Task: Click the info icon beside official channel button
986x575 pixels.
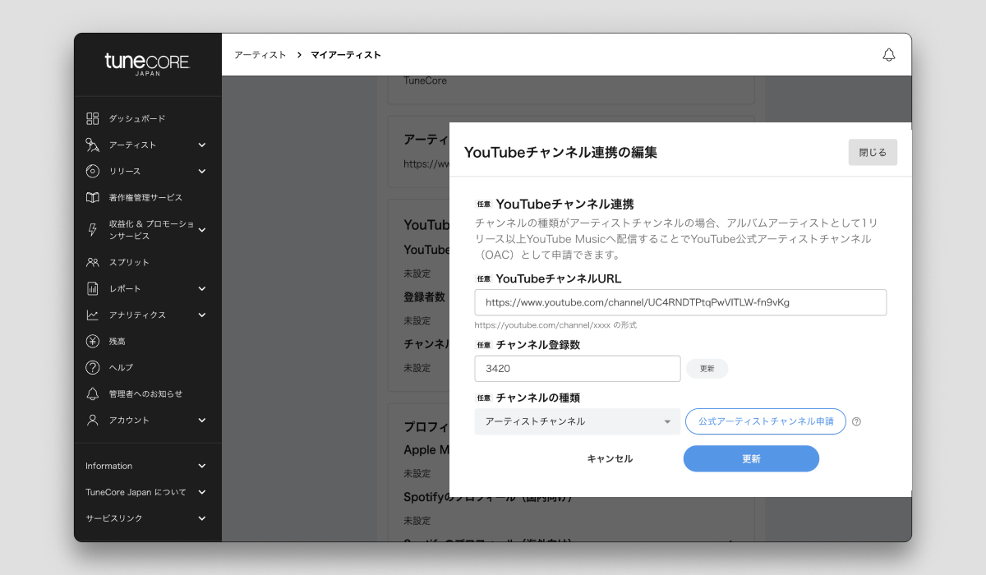Action: [x=857, y=421]
